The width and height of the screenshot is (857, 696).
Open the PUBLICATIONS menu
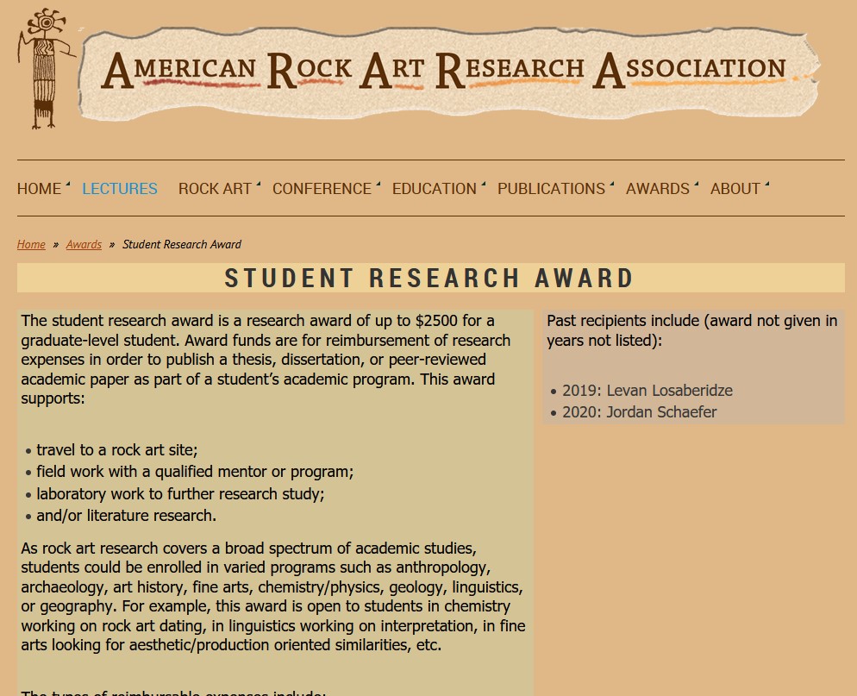coord(551,189)
